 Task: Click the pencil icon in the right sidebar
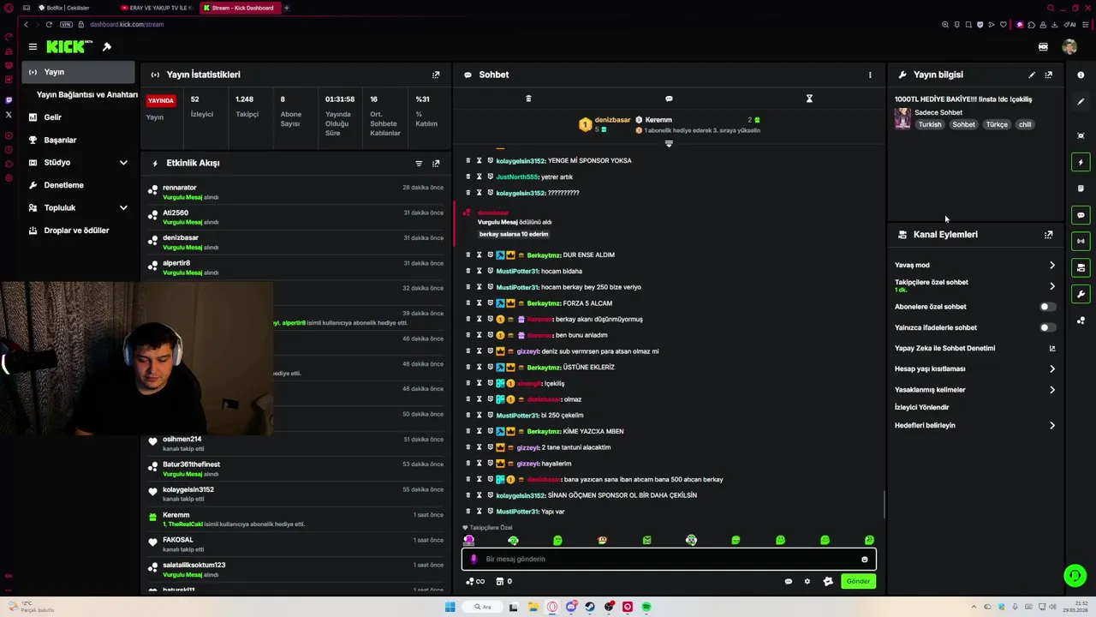(1081, 101)
